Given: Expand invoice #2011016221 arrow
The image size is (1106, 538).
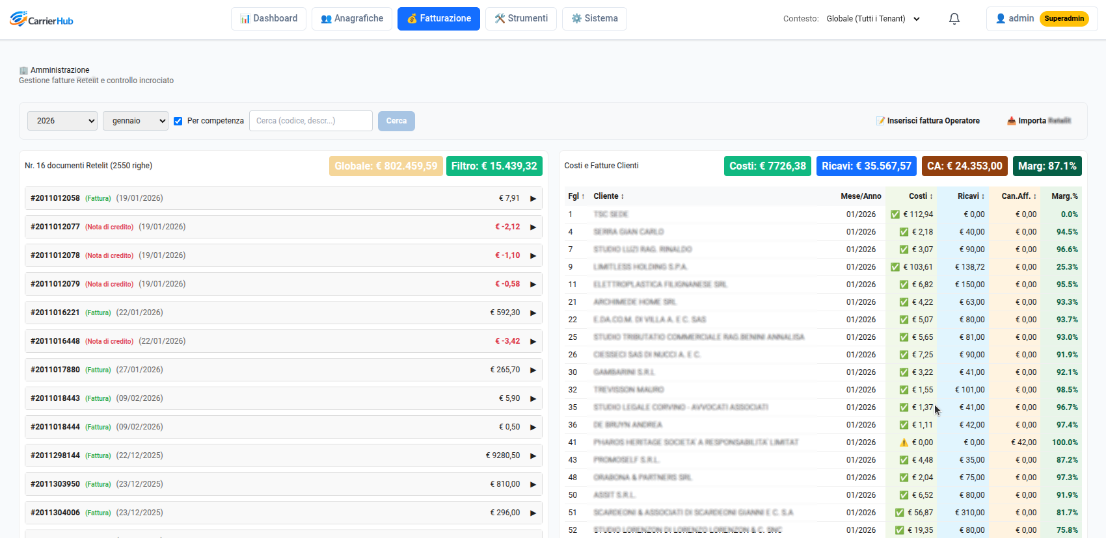Looking at the screenshot, I should 533,313.
